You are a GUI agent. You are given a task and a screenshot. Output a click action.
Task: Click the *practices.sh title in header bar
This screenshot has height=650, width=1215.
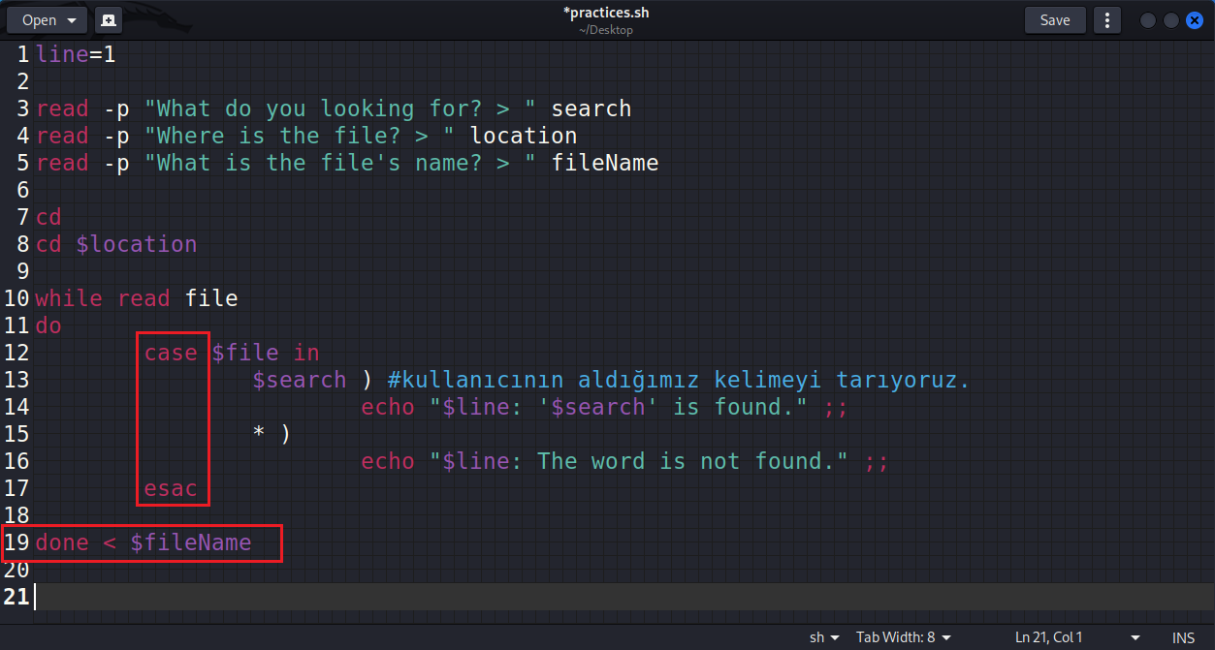pos(606,14)
